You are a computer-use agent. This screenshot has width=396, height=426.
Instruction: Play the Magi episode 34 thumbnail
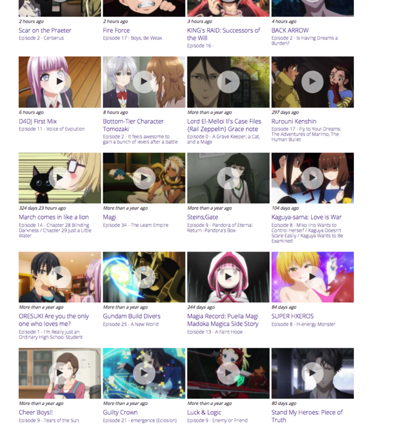pos(144,178)
